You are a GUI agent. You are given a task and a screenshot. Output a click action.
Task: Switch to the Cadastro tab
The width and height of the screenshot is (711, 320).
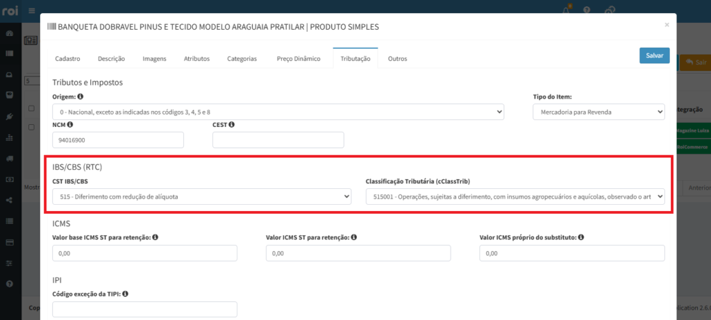(x=68, y=59)
